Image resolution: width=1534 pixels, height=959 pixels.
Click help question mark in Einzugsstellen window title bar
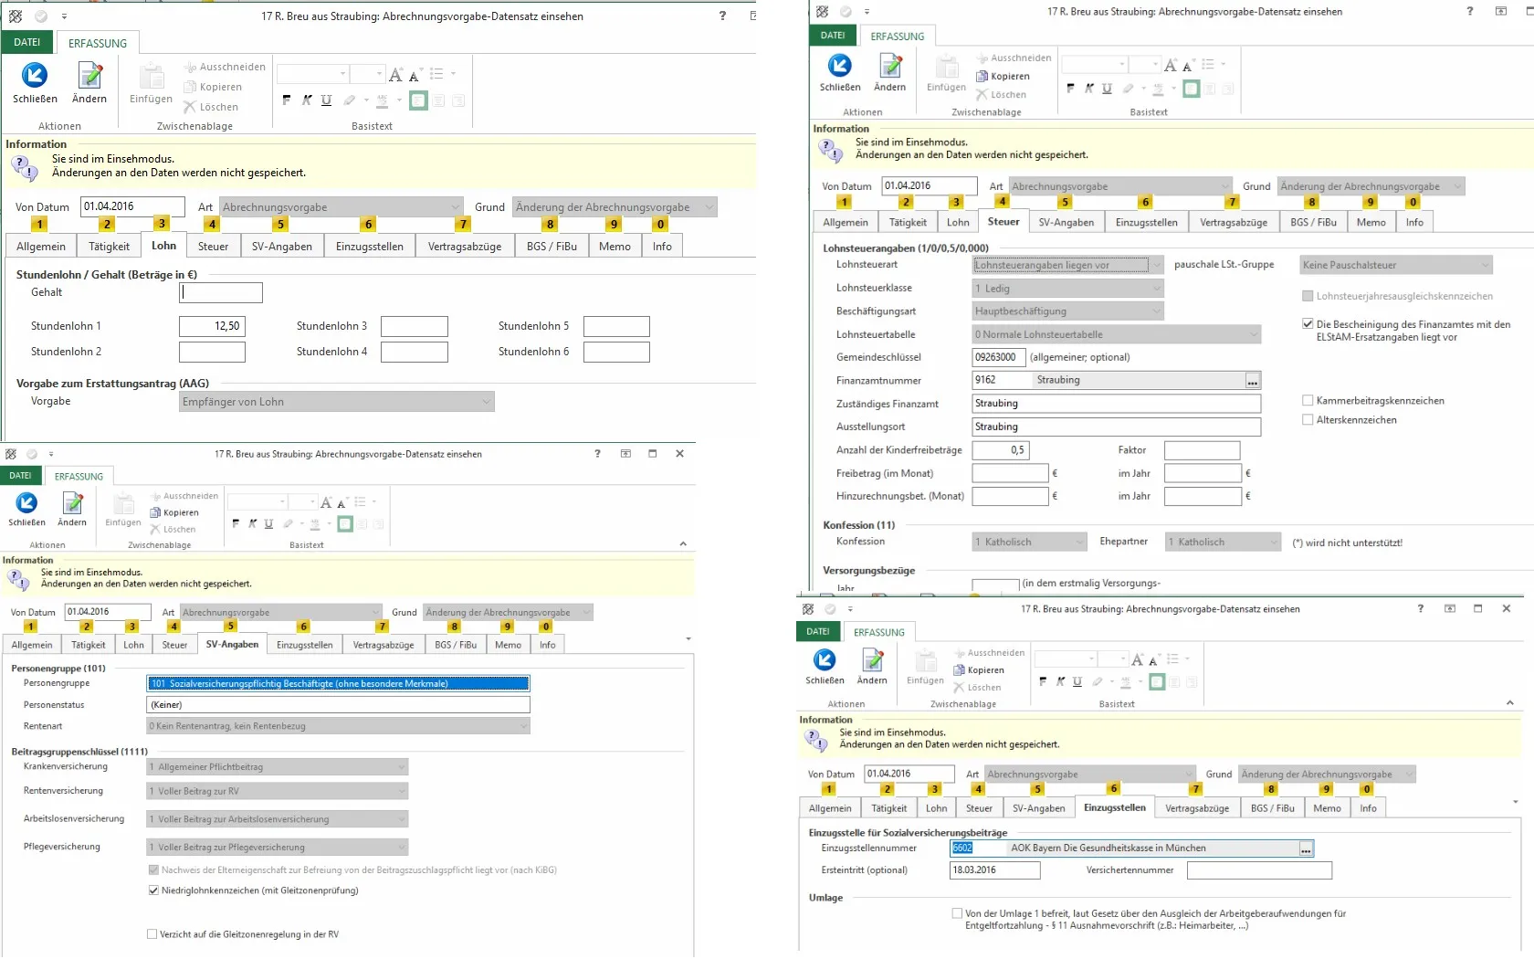(1420, 609)
